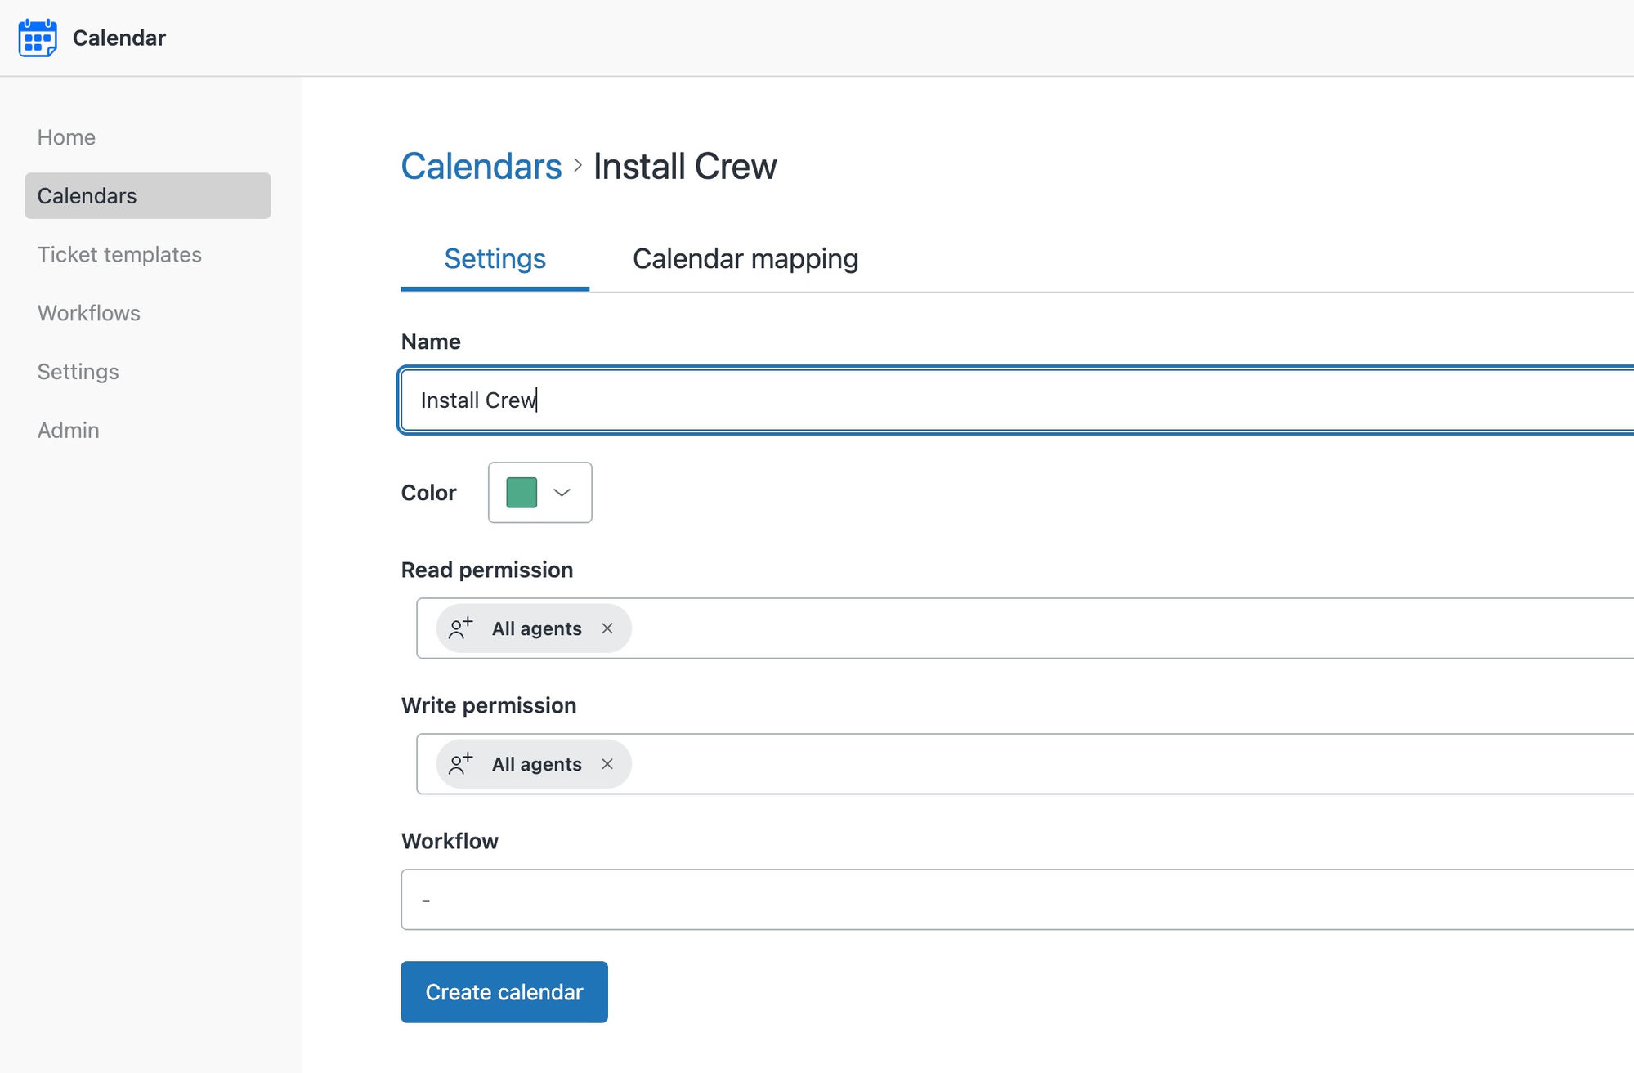Select Calendars in the sidebar

[148, 196]
